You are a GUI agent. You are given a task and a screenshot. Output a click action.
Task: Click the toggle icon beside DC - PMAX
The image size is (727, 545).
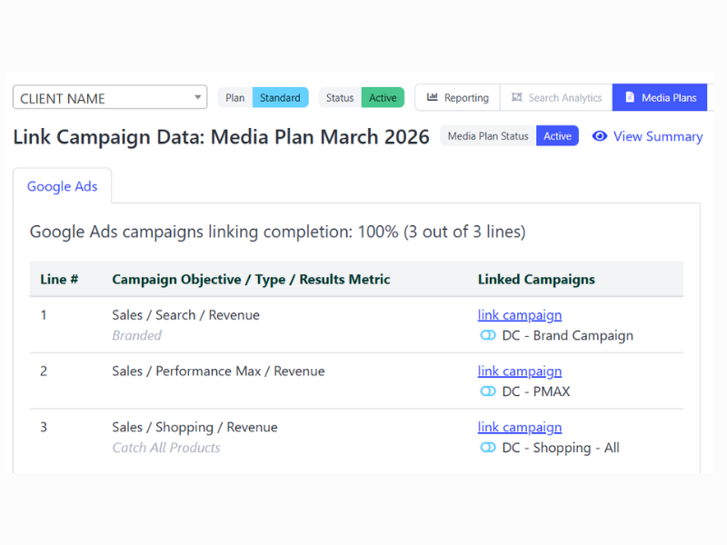488,391
